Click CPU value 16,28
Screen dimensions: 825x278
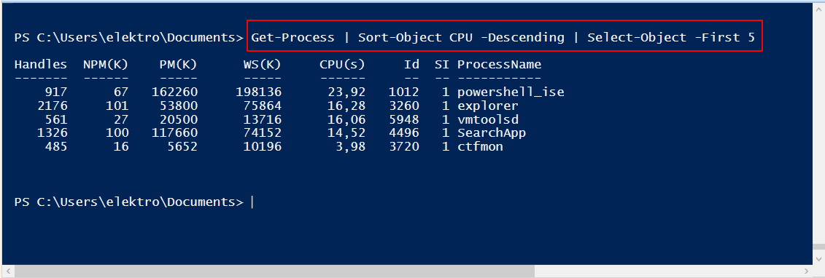click(346, 106)
